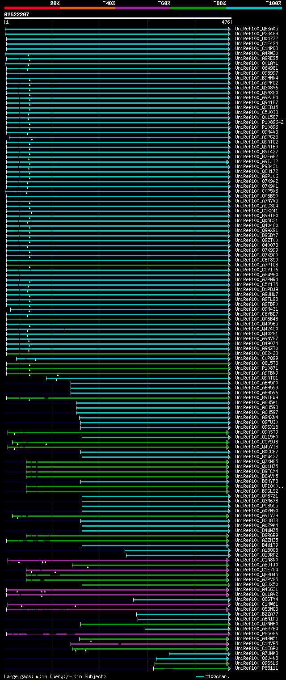The height and width of the screenshot is (680, 286).
Task: Click the red ~20% identity legend bar
Action: [32, 8]
